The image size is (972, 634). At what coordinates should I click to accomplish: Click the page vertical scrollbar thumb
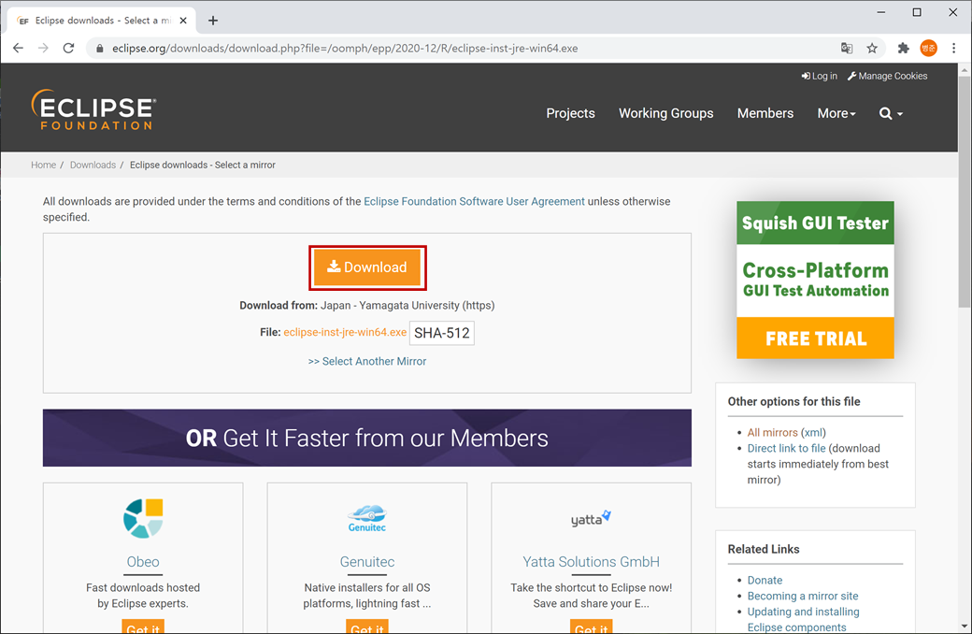tap(964, 191)
